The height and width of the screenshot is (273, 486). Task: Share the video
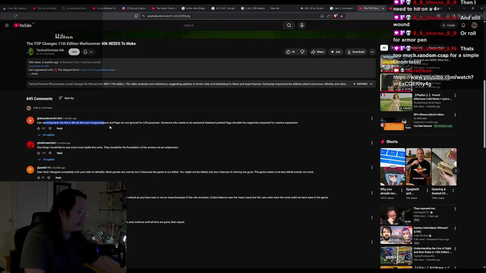[317, 52]
